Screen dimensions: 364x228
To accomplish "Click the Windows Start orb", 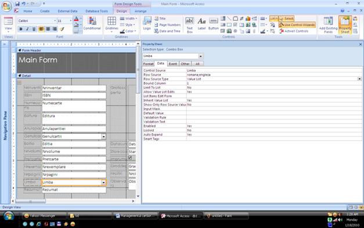I will click(x=9, y=216).
